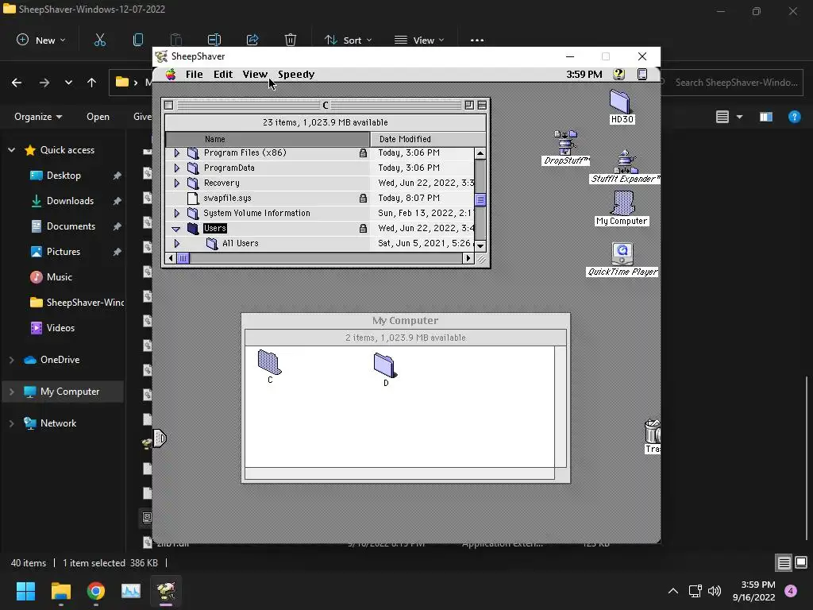
Task: Click the scroll right arrow in C window
Action: click(468, 258)
